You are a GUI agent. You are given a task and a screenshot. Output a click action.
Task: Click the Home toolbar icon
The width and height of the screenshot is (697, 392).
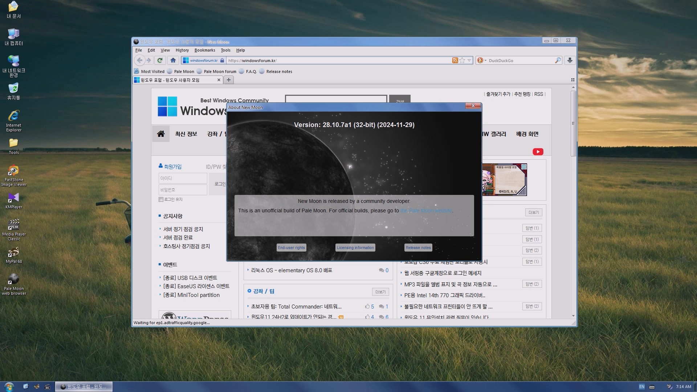coord(173,60)
